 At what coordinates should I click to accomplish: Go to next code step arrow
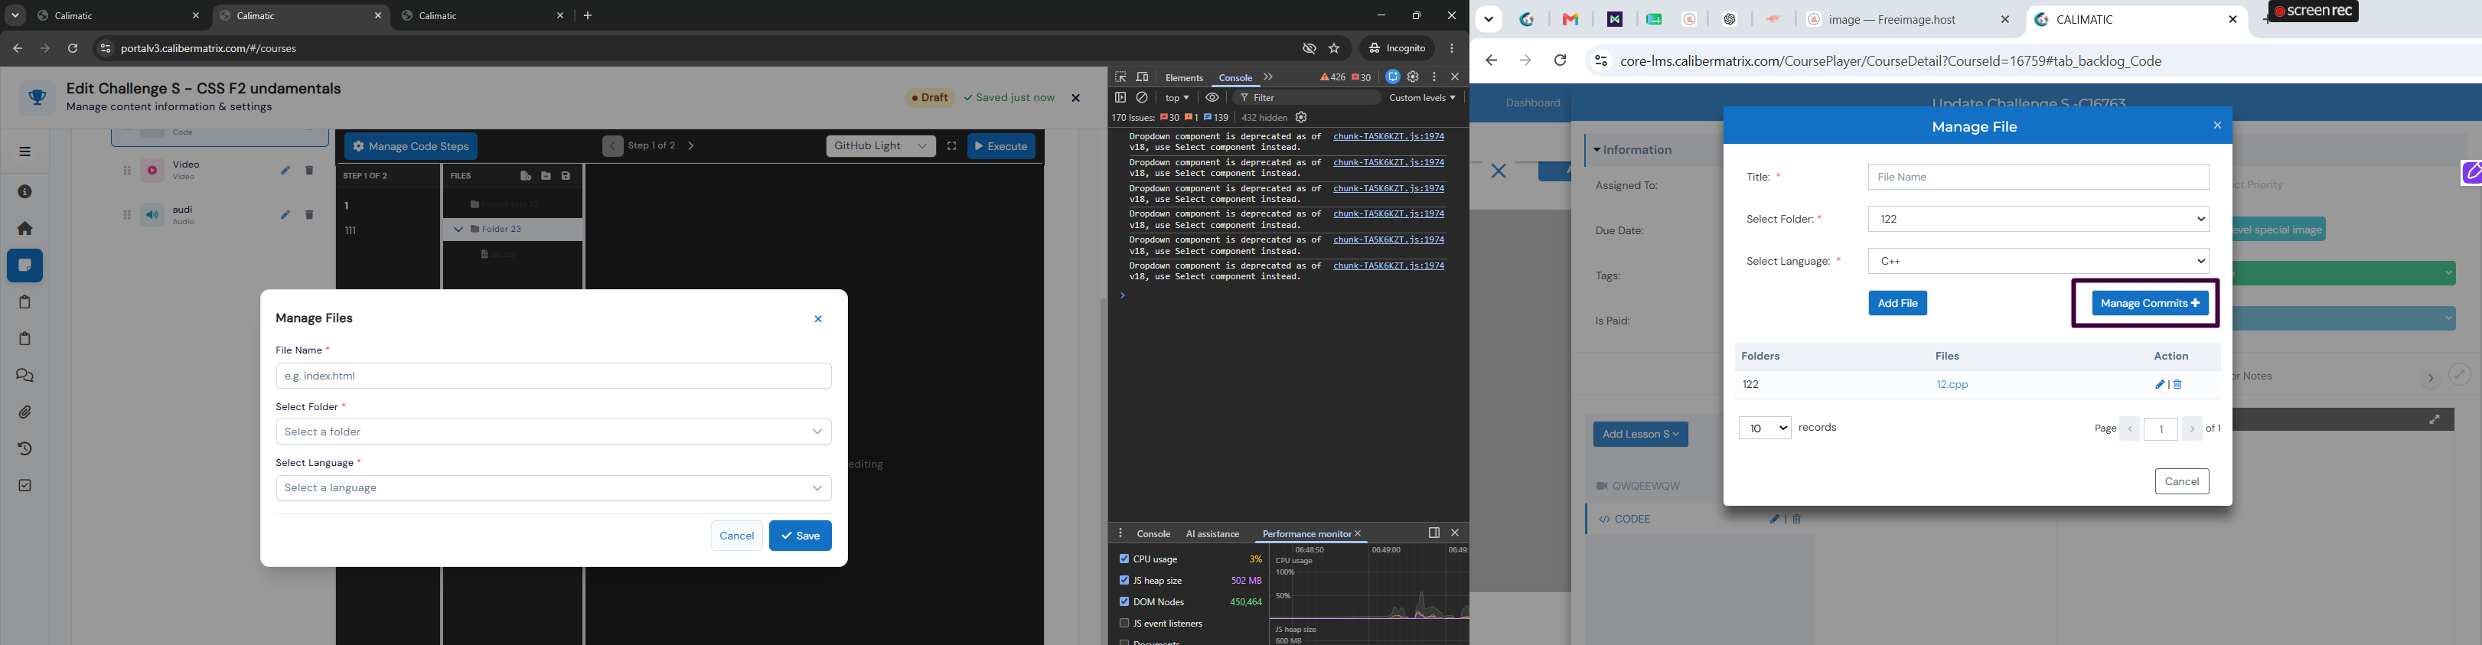coord(692,146)
